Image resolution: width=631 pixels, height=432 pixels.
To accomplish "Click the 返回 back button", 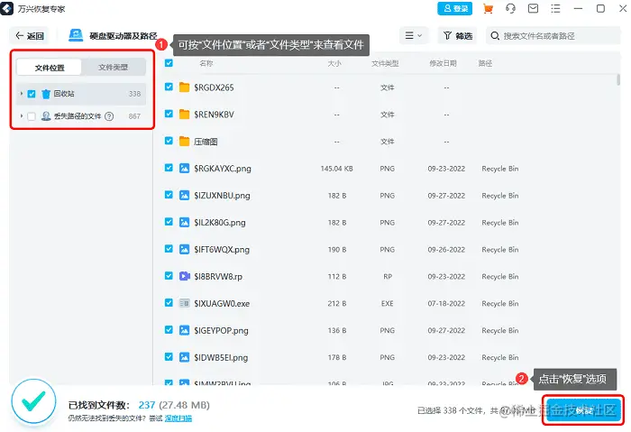I will coord(29,36).
